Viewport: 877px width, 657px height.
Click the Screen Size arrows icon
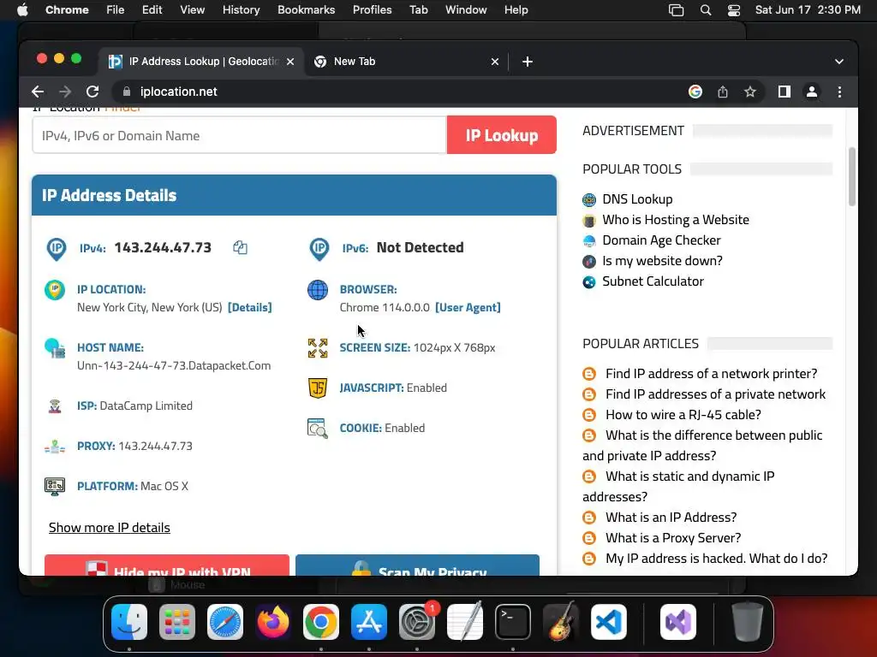(x=318, y=348)
